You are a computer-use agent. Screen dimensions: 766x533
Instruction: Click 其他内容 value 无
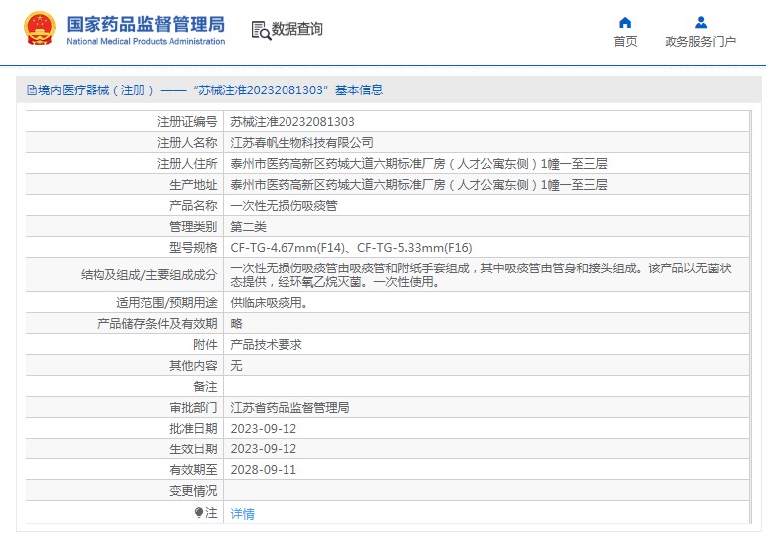(237, 366)
